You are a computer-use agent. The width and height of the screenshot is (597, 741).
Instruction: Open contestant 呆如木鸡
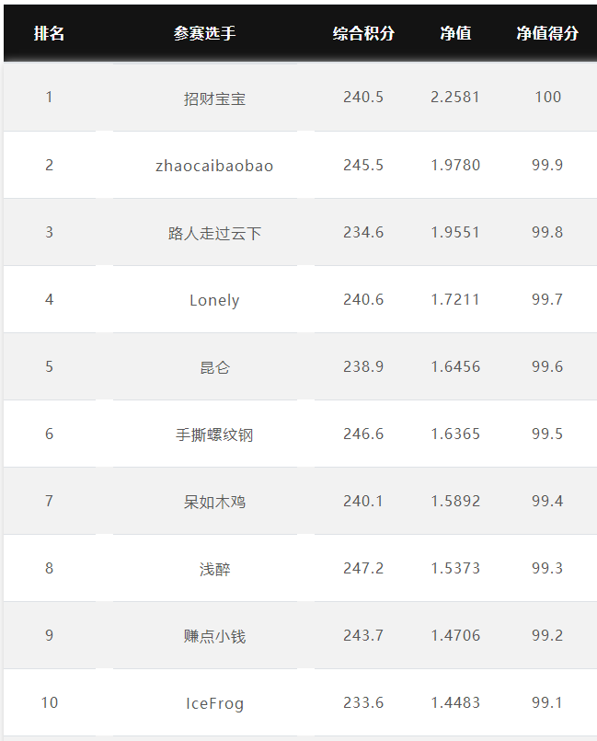[214, 502]
